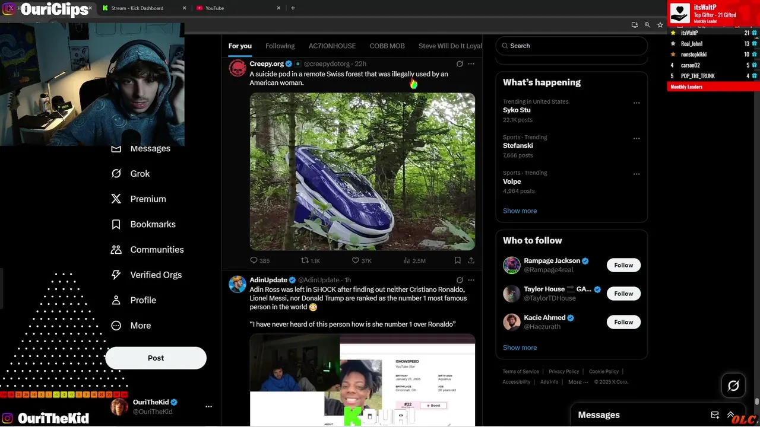Follow Taylor House
Screen dimensions: 760x427
coord(623,294)
